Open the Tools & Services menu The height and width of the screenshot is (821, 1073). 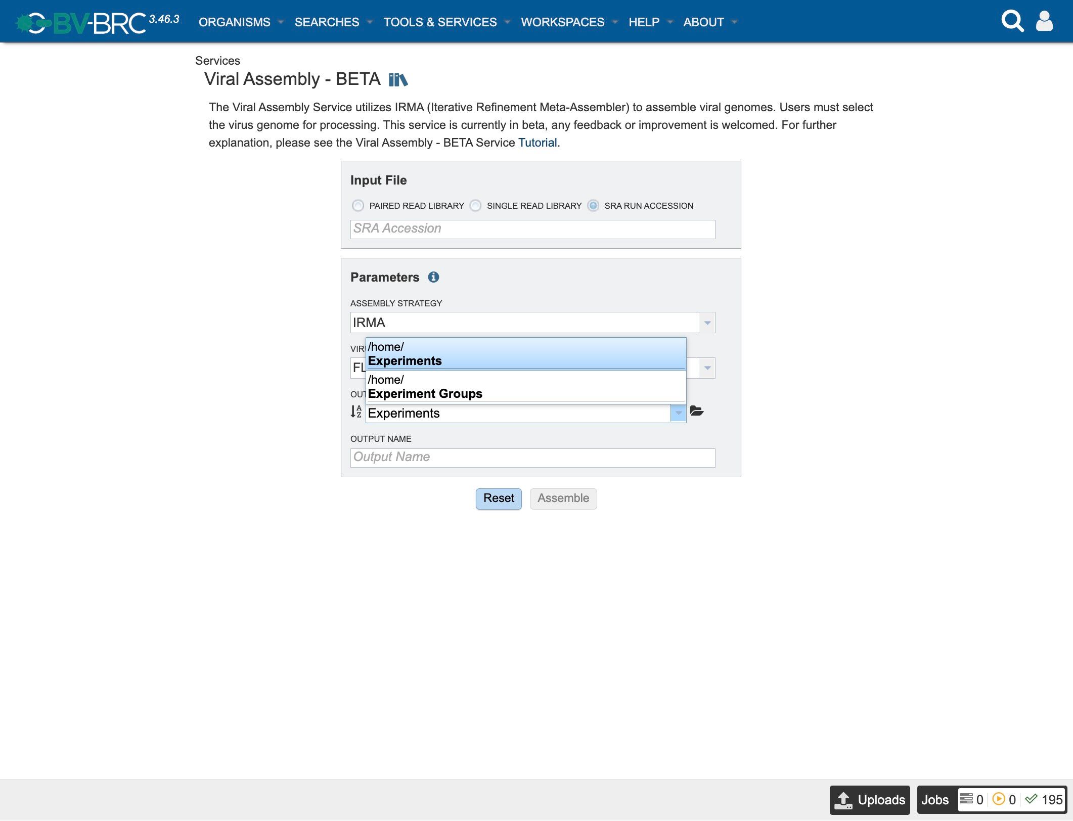(440, 22)
